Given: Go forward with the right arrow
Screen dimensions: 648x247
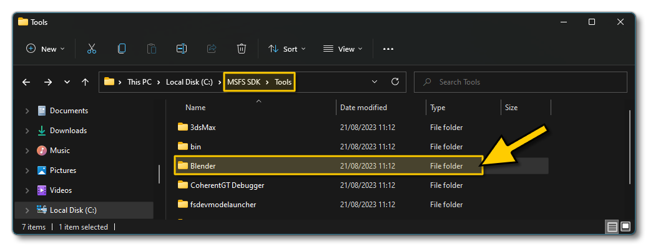Looking at the screenshot, I should tap(48, 82).
